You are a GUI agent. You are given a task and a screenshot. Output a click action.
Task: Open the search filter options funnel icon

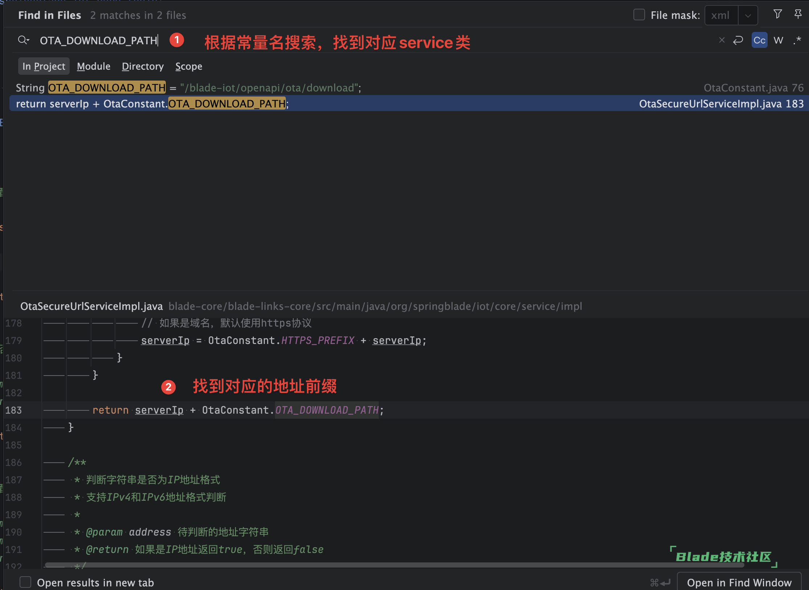[x=777, y=14]
